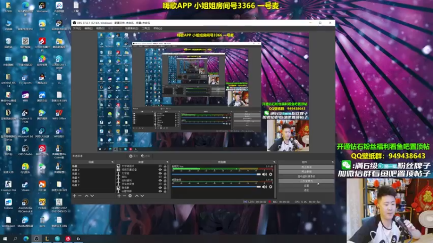Open QQ音乐 desktop shortcut
Image resolution: width=433 pixels, height=243 pixels.
coord(25,168)
